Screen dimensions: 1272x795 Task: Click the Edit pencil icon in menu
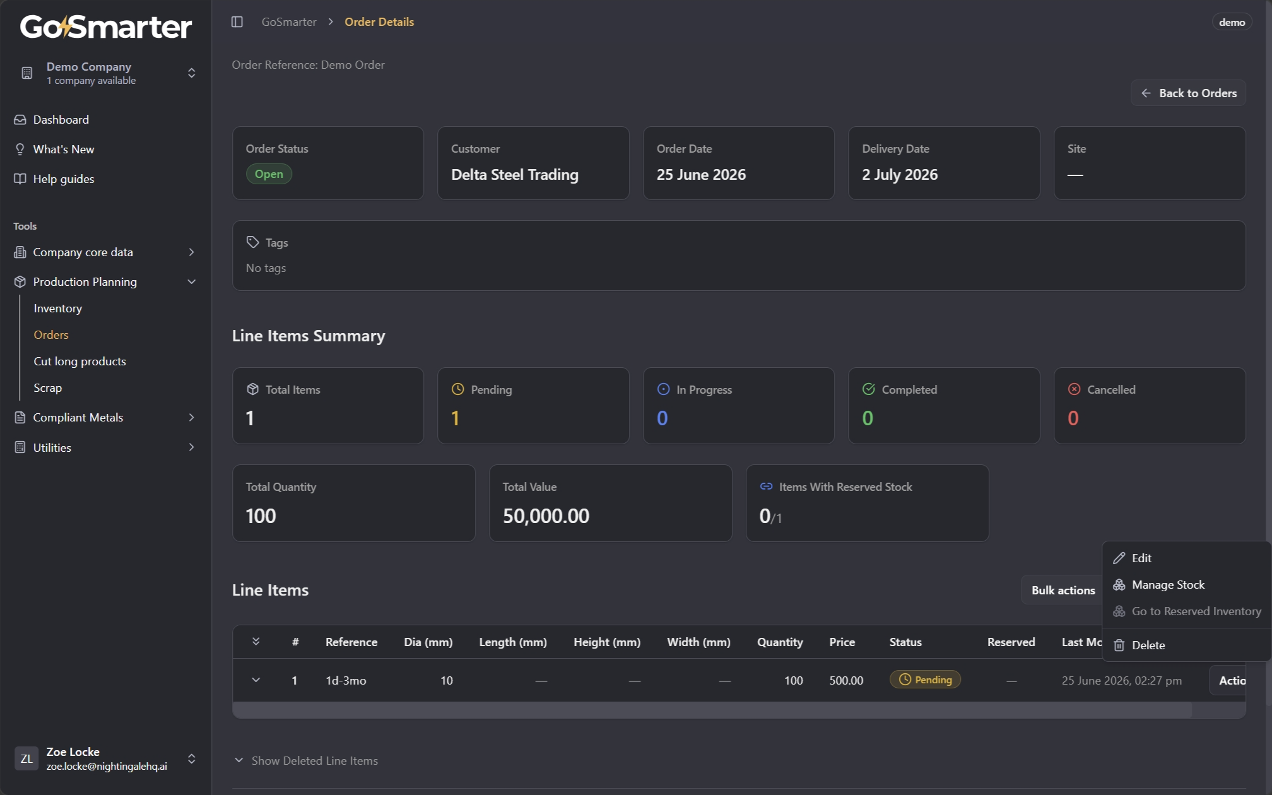[x=1119, y=558]
